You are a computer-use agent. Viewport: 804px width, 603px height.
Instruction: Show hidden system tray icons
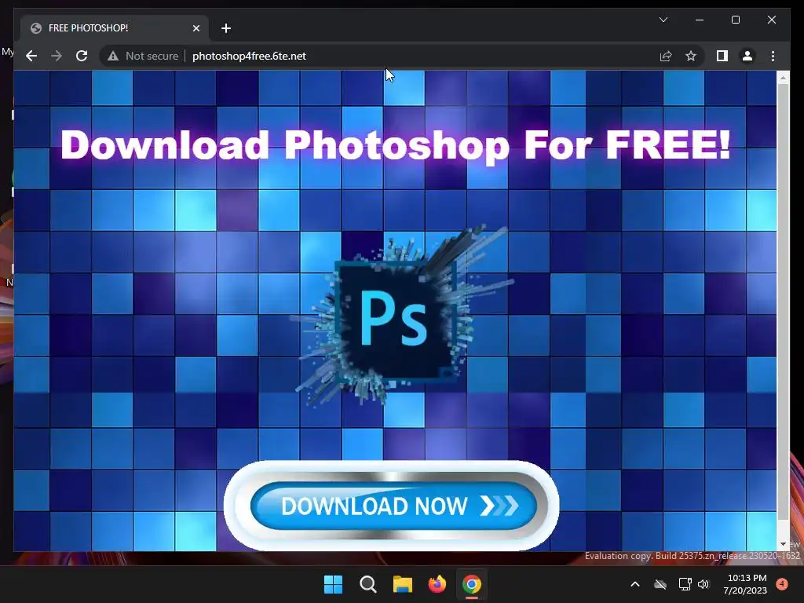[634, 584]
